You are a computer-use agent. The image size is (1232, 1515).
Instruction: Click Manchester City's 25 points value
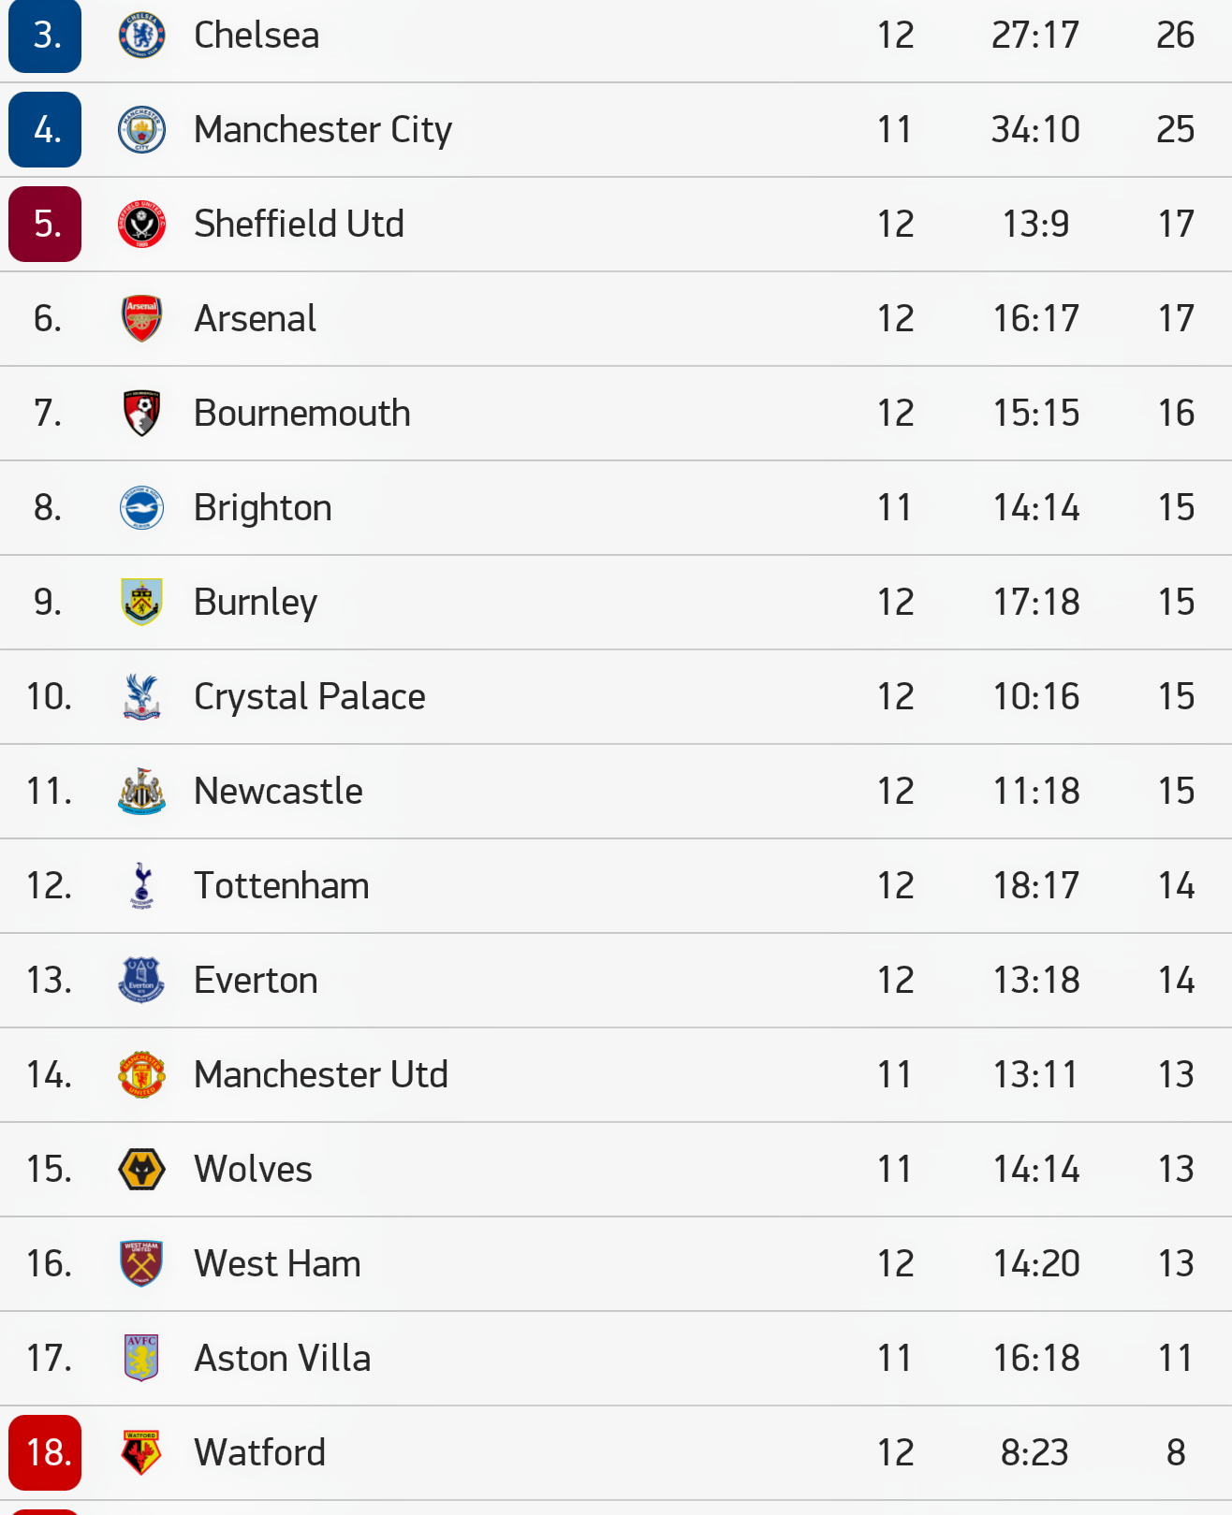pos(1175,130)
